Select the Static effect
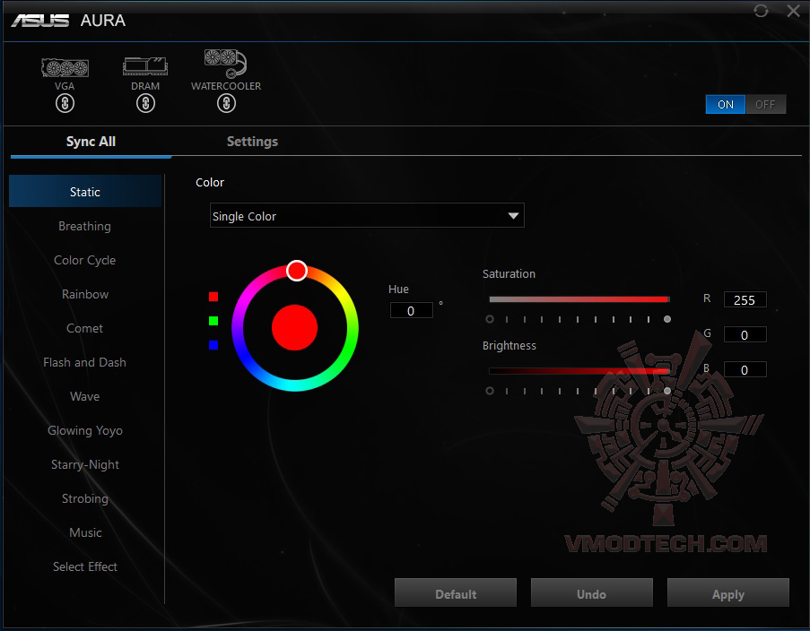Viewport: 810px width, 631px height. pos(85,192)
